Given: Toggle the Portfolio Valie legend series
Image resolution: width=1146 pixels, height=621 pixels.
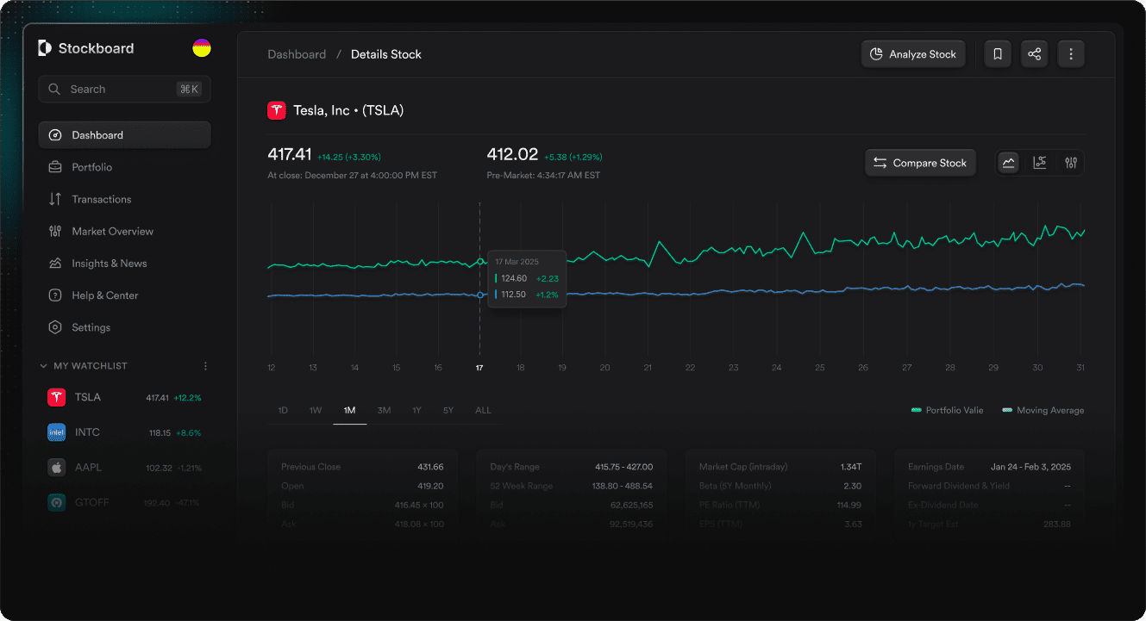Looking at the screenshot, I should coord(947,410).
